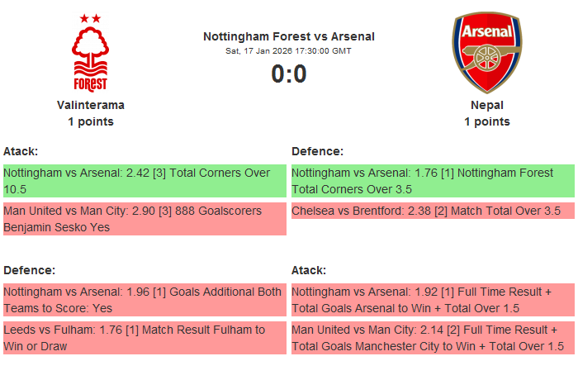Select the Arsenal to Win + Over 1.5 bet
This screenshot has height=380, width=578.
pos(433,300)
